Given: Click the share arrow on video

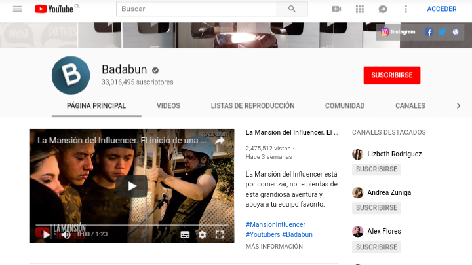Looking at the screenshot, I should pos(220,140).
